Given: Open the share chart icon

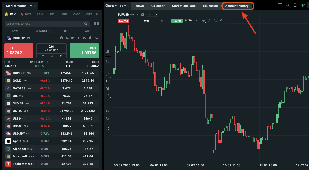Looking at the screenshot, I should [x=108, y=128].
